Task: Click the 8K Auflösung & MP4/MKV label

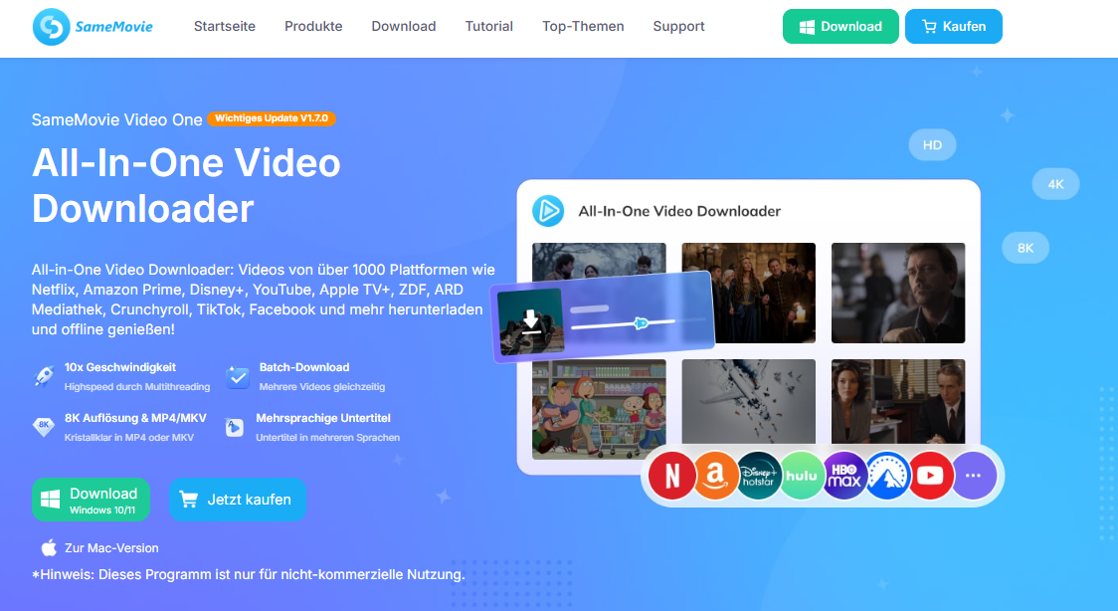Action: pos(135,418)
